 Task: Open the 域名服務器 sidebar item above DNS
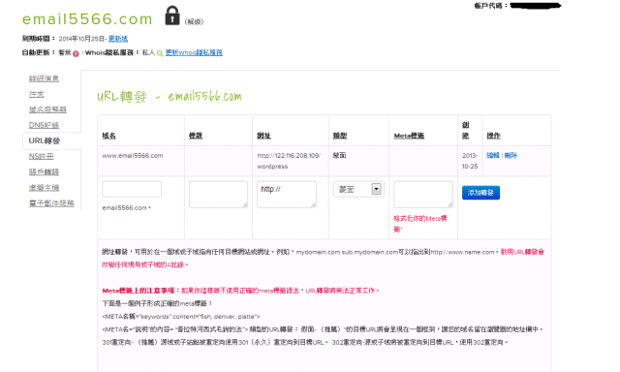[x=47, y=109]
